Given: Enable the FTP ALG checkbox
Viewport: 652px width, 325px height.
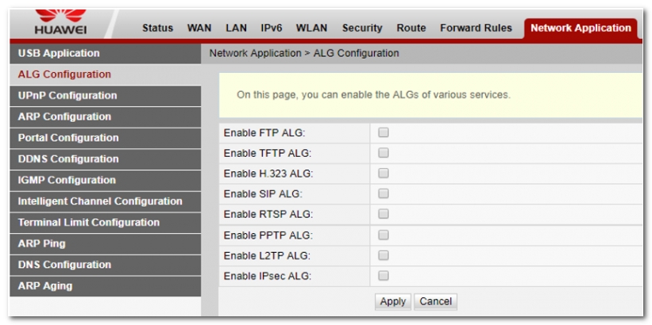Looking at the screenshot, I should [x=384, y=132].
